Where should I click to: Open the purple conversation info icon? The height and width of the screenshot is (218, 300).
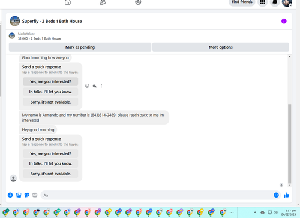(x=284, y=21)
